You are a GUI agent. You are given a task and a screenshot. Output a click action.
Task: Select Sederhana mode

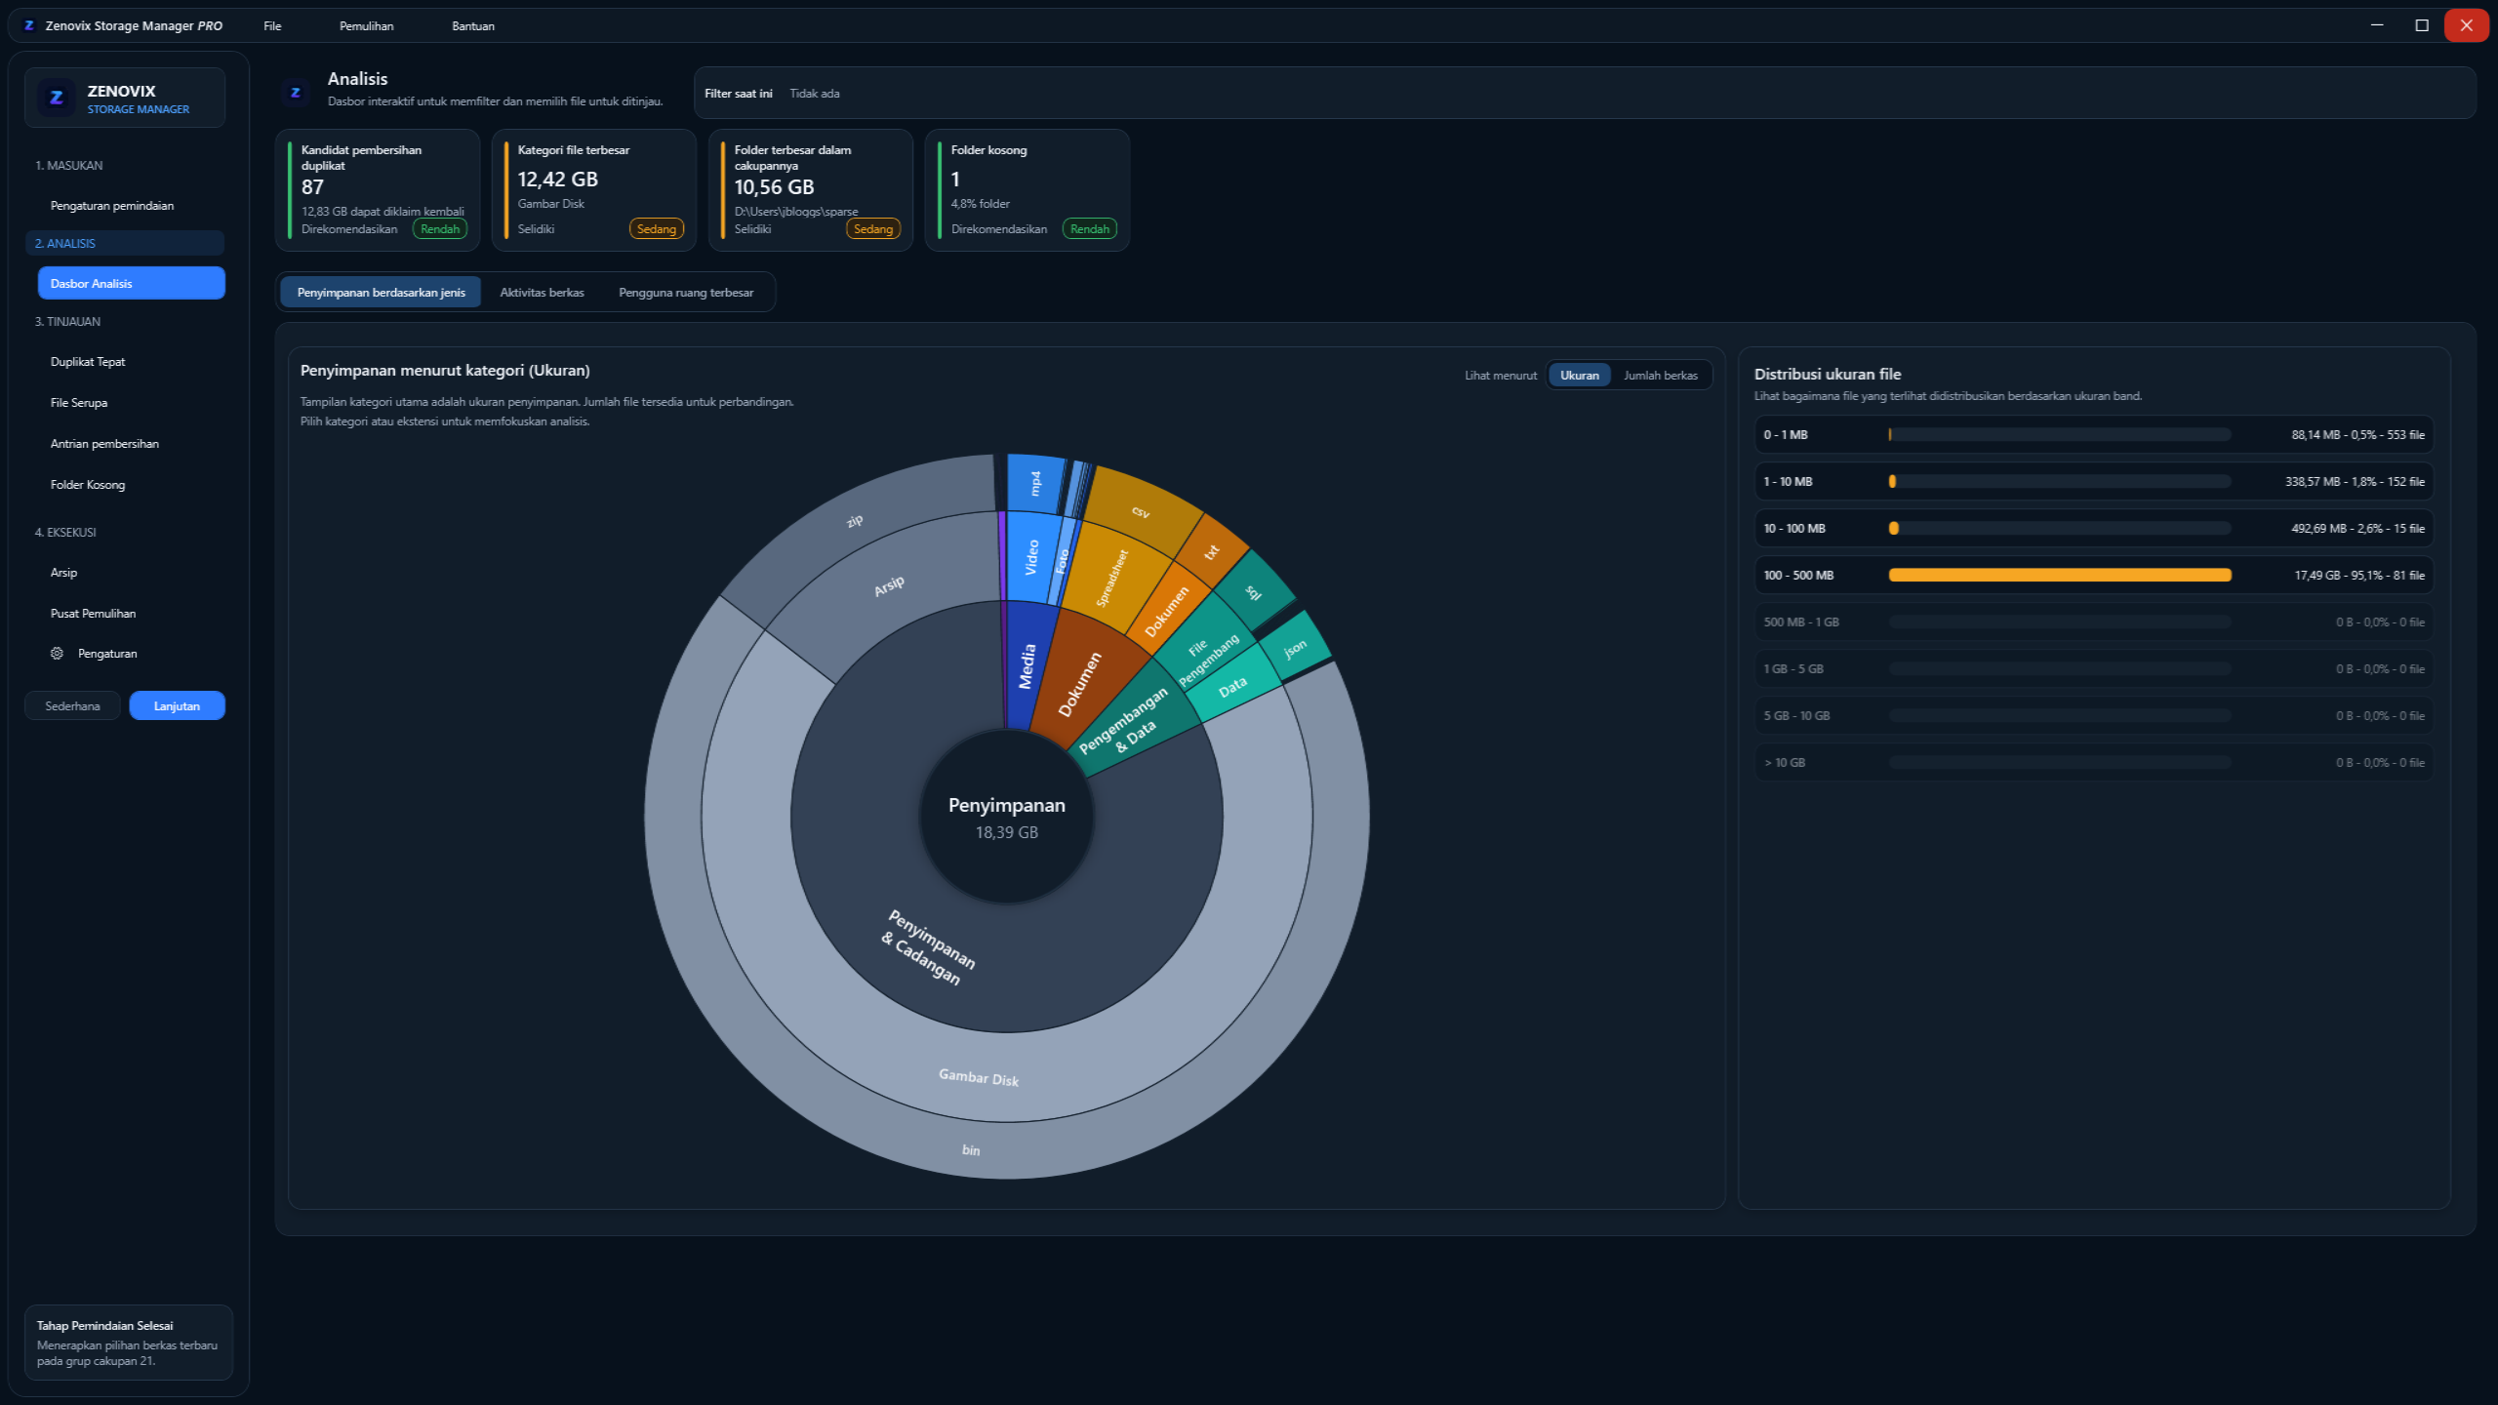[x=72, y=705]
